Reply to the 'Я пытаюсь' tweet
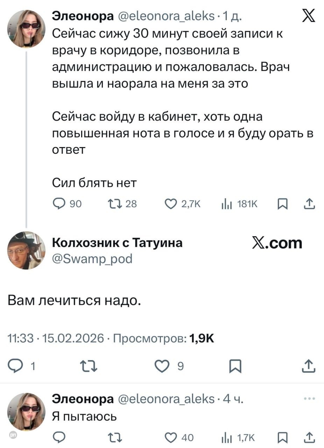The image size is (324, 448). coord(59,437)
